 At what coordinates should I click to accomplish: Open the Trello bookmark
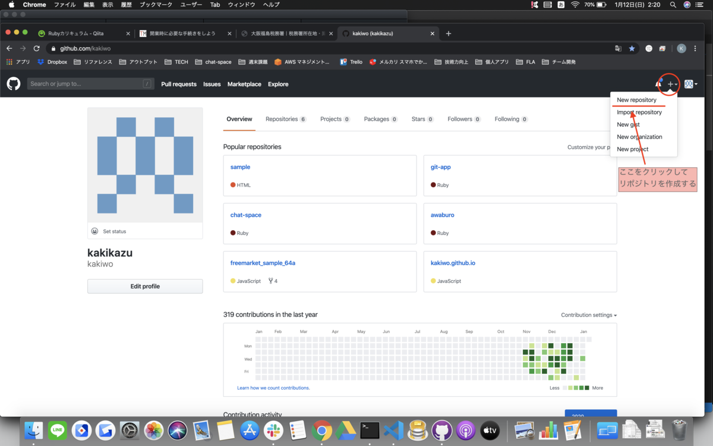tap(351, 62)
